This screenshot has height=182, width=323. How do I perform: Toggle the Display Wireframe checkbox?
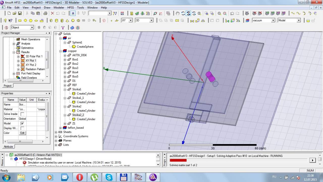click(22, 128)
